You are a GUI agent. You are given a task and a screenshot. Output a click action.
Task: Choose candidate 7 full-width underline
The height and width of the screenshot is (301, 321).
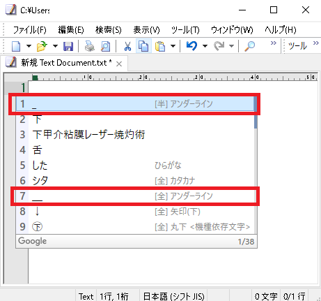(x=135, y=196)
